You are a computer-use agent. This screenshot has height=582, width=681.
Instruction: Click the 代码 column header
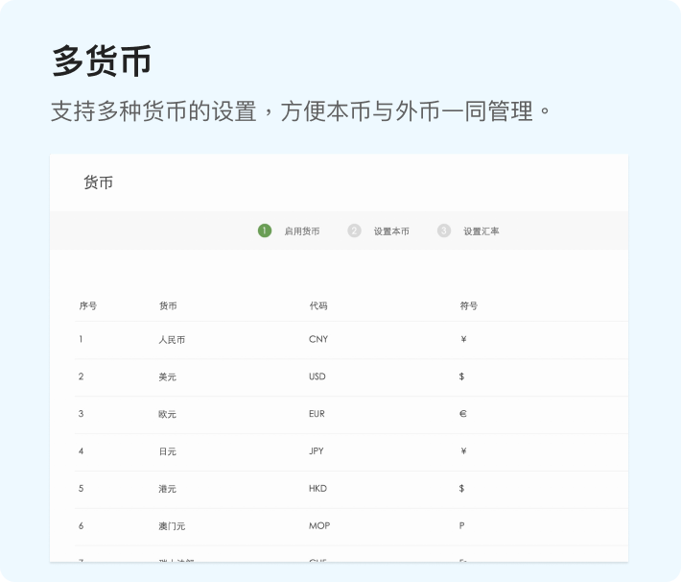click(318, 305)
